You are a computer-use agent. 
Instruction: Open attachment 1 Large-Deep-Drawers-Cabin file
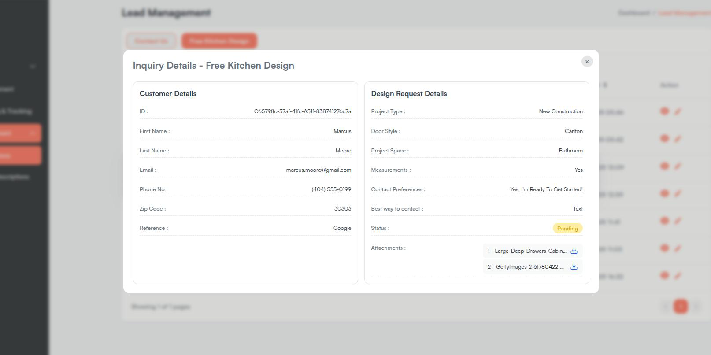pyautogui.click(x=527, y=251)
